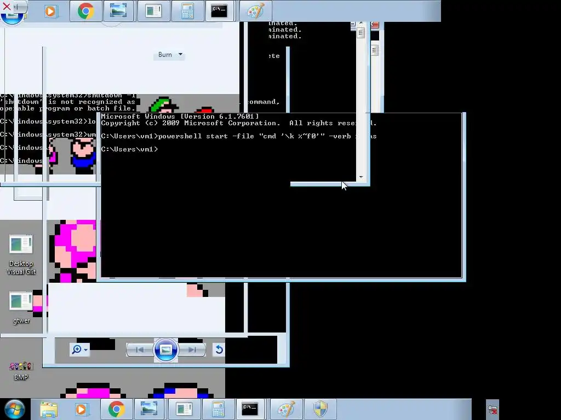Click the red X icon in the corner
The height and width of the screenshot is (420, 561).
click(x=7, y=6)
